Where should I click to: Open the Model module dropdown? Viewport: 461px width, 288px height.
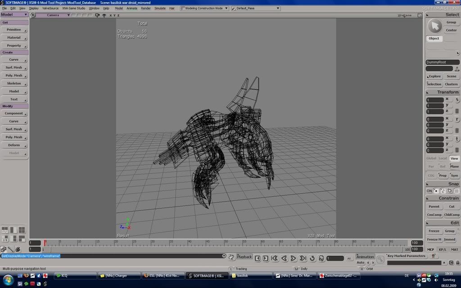point(14,14)
